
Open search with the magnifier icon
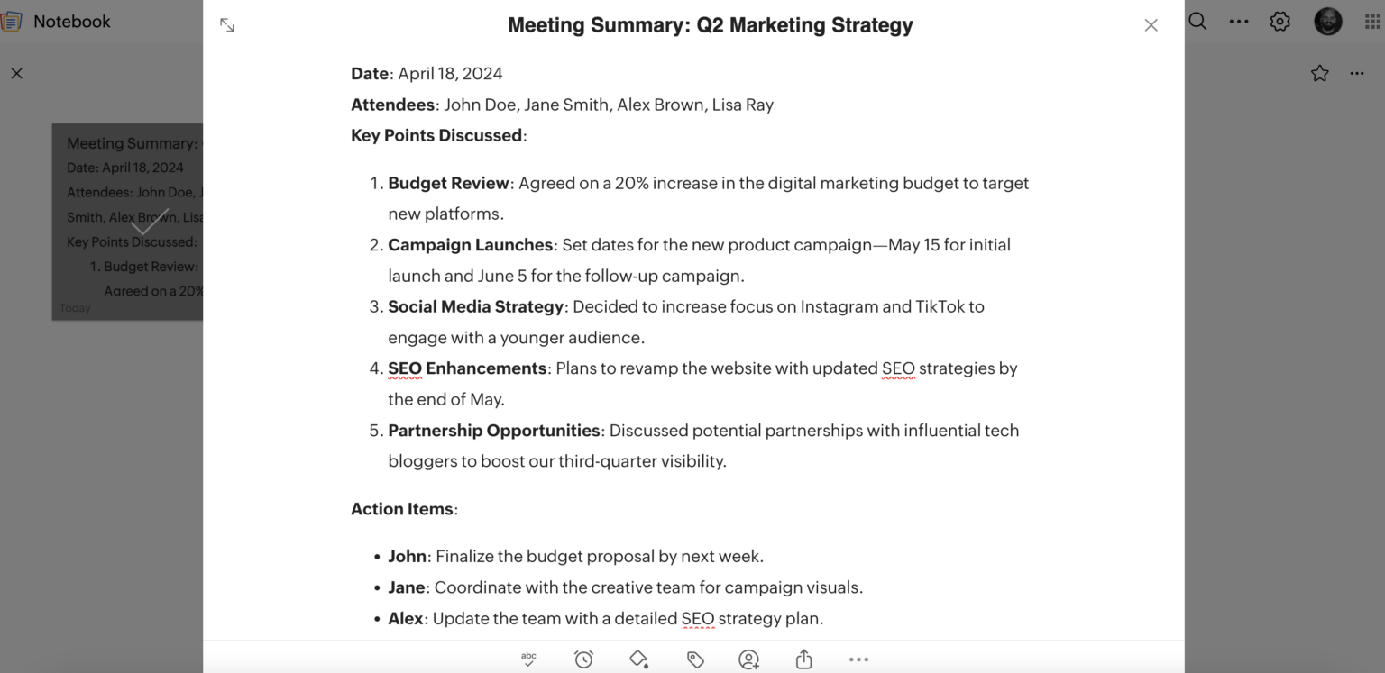[x=1197, y=22]
